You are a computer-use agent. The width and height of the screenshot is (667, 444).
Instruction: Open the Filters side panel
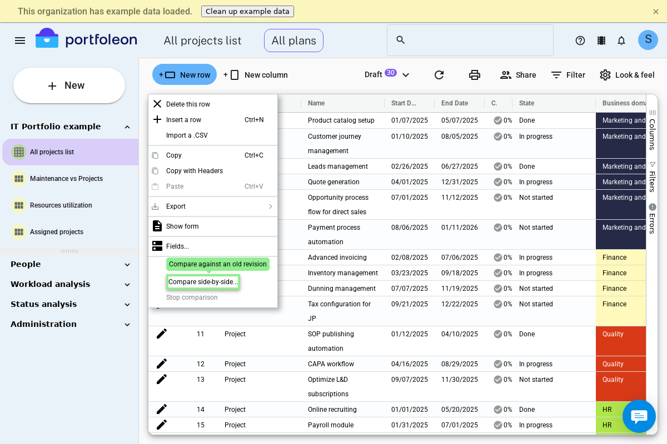pos(652,176)
